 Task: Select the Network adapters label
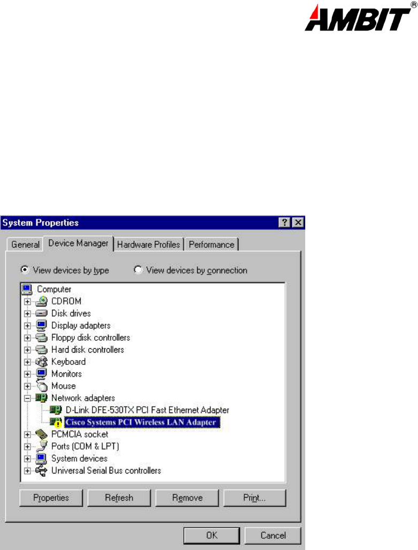tap(83, 398)
